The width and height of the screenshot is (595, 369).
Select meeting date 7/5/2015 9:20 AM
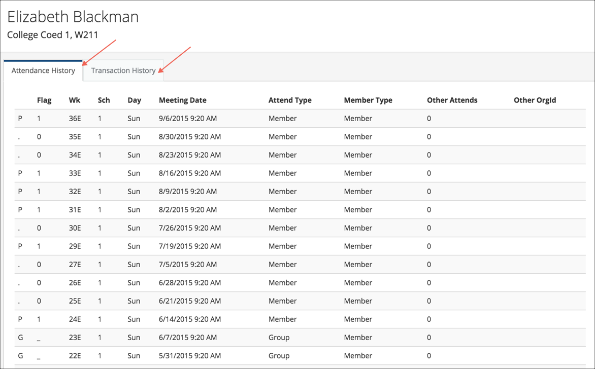[x=188, y=265]
